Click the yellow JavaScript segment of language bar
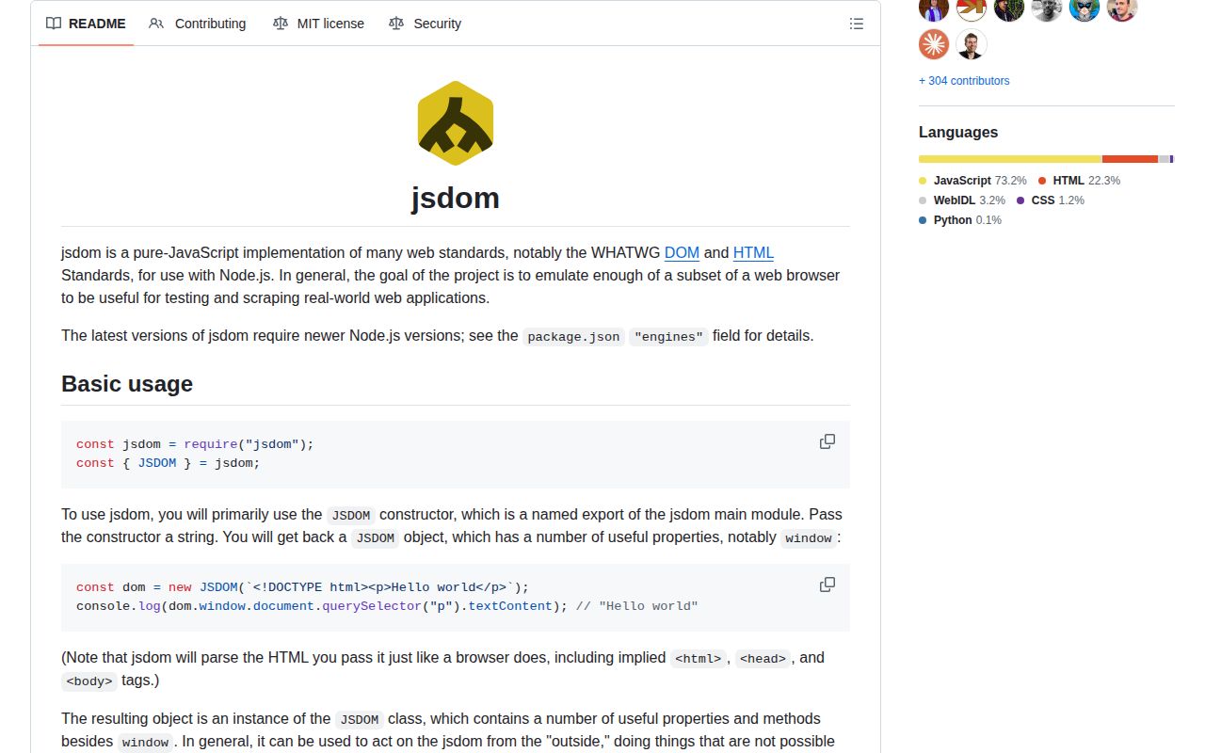This screenshot has width=1205, height=753. tap(1010, 159)
